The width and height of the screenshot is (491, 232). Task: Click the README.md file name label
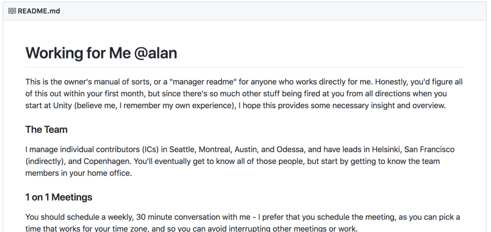(x=39, y=11)
